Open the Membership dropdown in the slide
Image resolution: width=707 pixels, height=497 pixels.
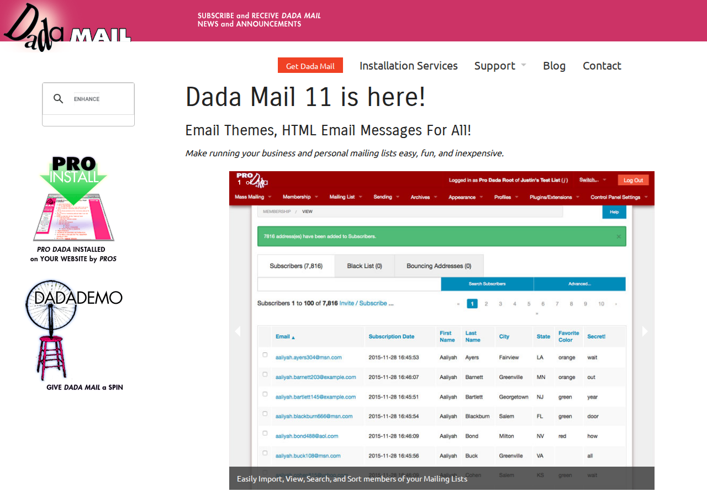[300, 197]
